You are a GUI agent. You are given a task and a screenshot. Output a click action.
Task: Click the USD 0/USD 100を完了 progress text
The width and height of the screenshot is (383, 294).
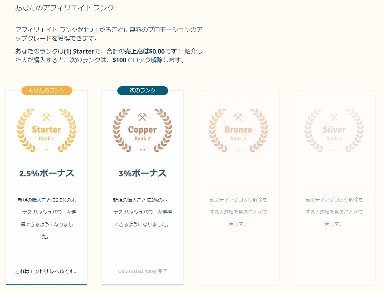click(143, 271)
